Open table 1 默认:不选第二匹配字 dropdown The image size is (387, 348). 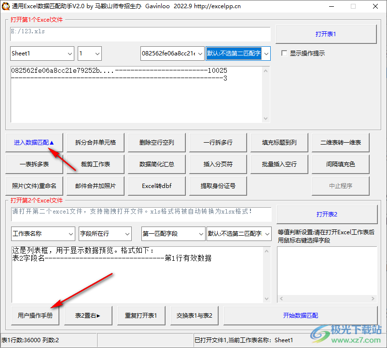click(238, 54)
